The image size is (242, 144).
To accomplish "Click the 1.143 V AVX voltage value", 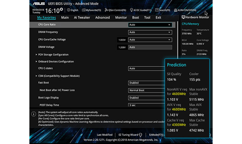I will [x=173, y=115].
